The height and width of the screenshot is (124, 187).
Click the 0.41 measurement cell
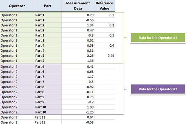tap(78, 67)
